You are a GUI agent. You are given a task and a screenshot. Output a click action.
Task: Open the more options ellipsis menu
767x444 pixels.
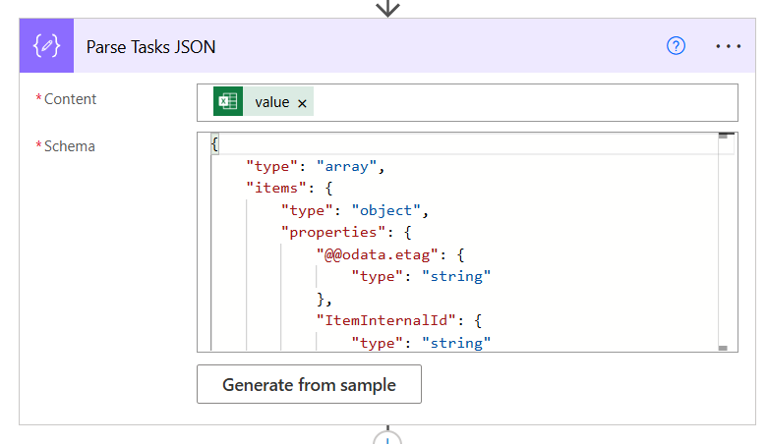[x=729, y=46]
